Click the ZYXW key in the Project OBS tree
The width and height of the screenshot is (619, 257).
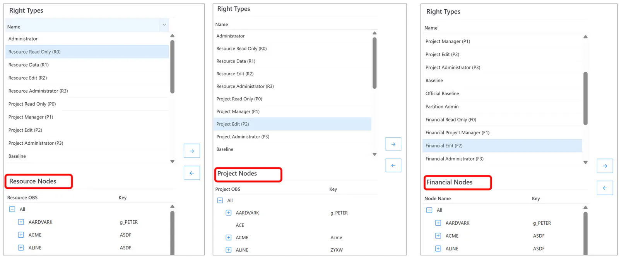tap(337, 250)
